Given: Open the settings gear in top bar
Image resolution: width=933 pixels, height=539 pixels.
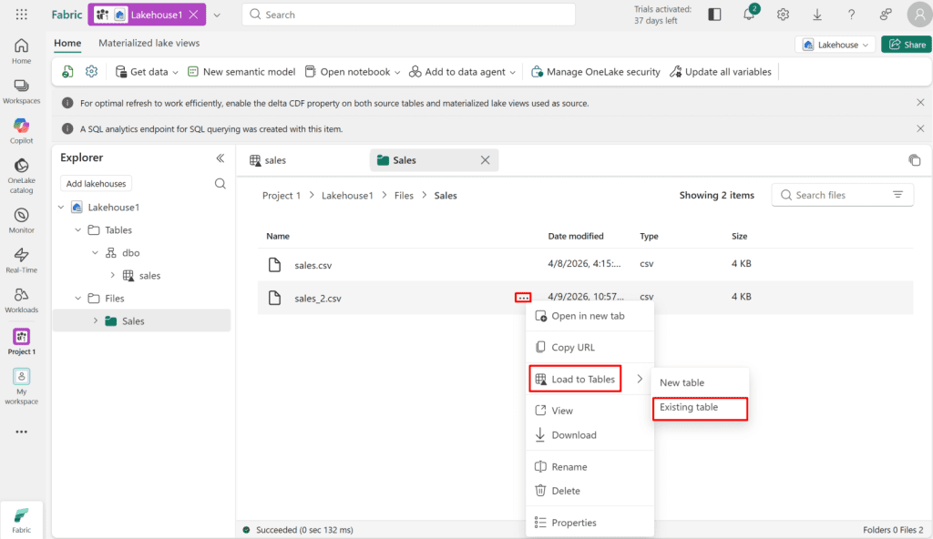Looking at the screenshot, I should click(783, 15).
